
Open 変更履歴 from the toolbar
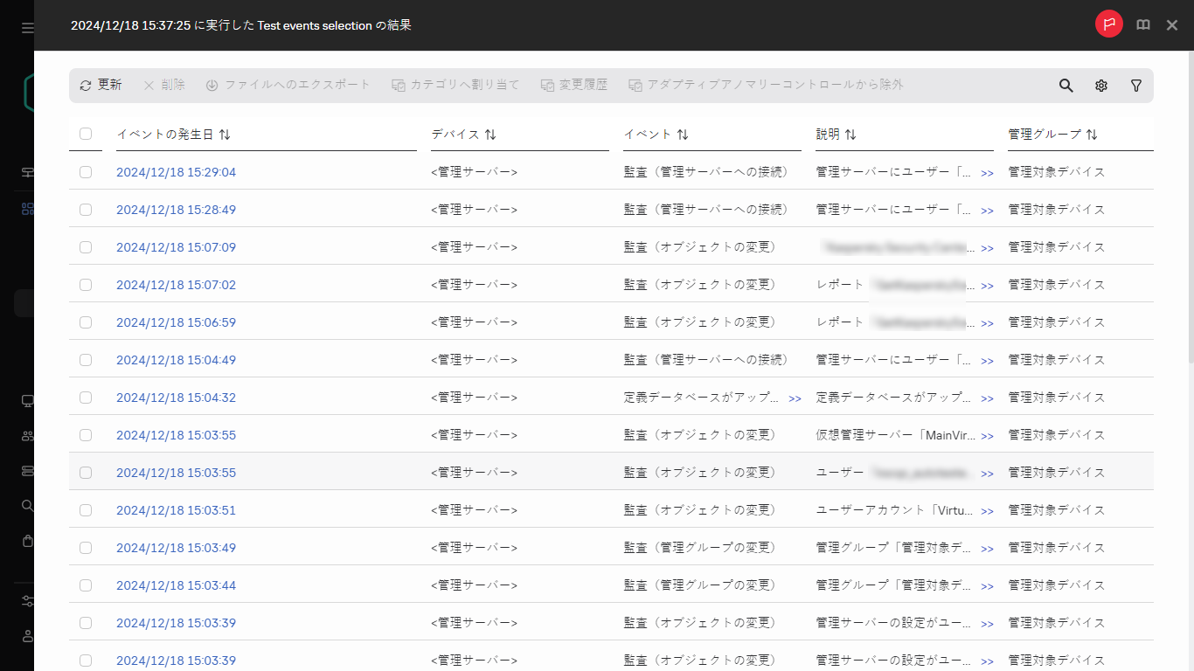[575, 85]
